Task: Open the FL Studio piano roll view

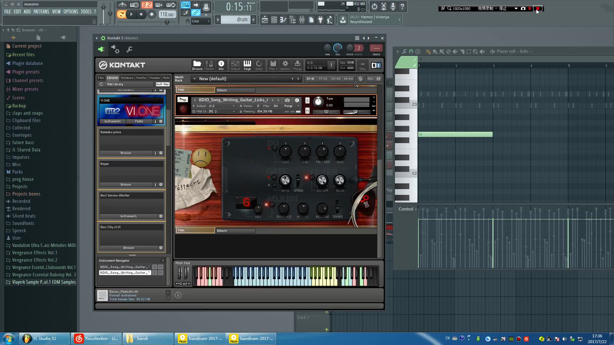Action: pyautogui.click(x=283, y=20)
